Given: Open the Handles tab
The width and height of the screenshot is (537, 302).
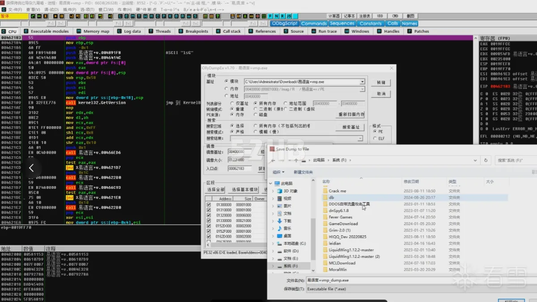Looking at the screenshot, I should [388, 31].
